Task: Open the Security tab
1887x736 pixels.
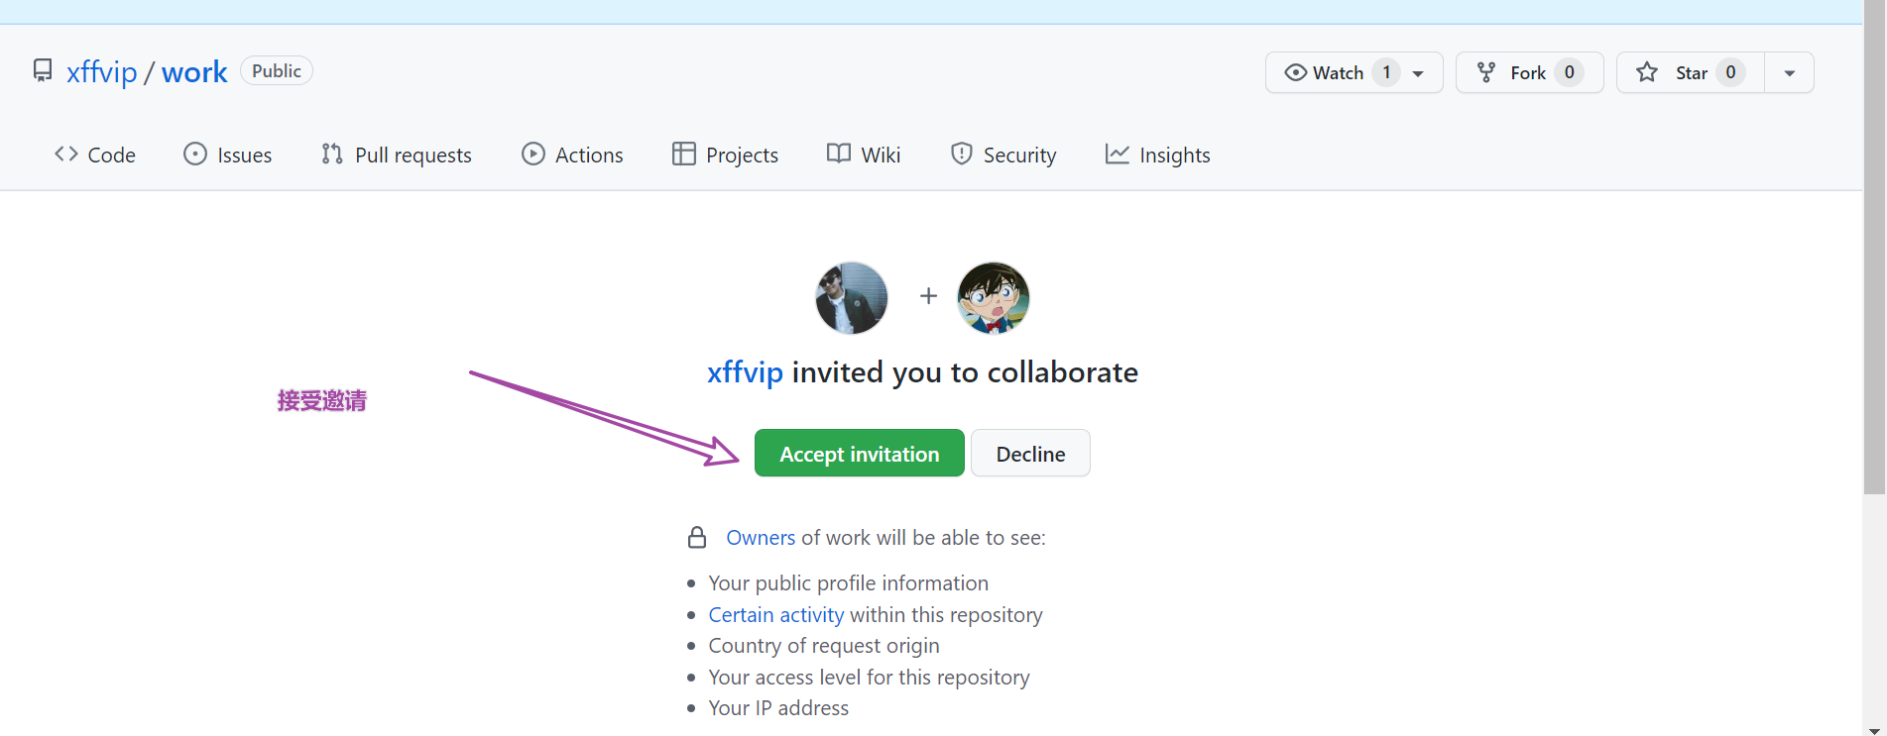Action: (x=1003, y=155)
